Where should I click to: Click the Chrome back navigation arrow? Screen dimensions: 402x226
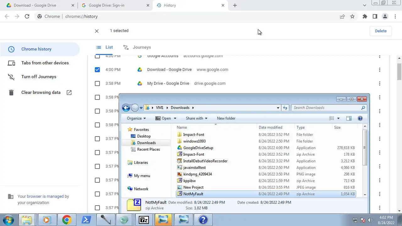pos(7,16)
